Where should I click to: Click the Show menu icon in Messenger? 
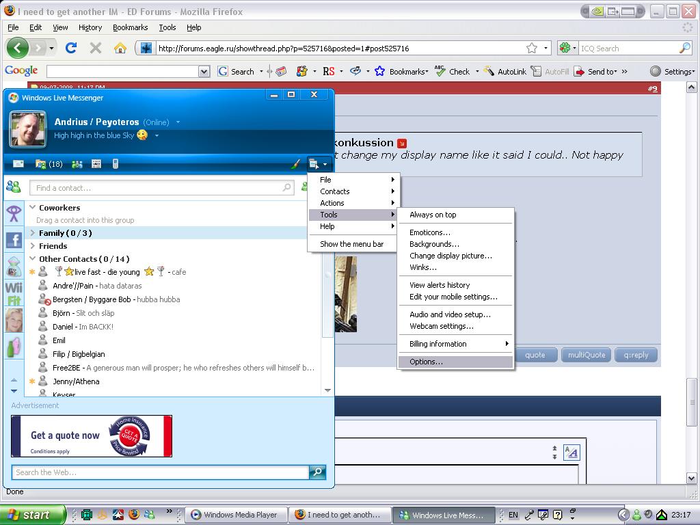pos(318,164)
